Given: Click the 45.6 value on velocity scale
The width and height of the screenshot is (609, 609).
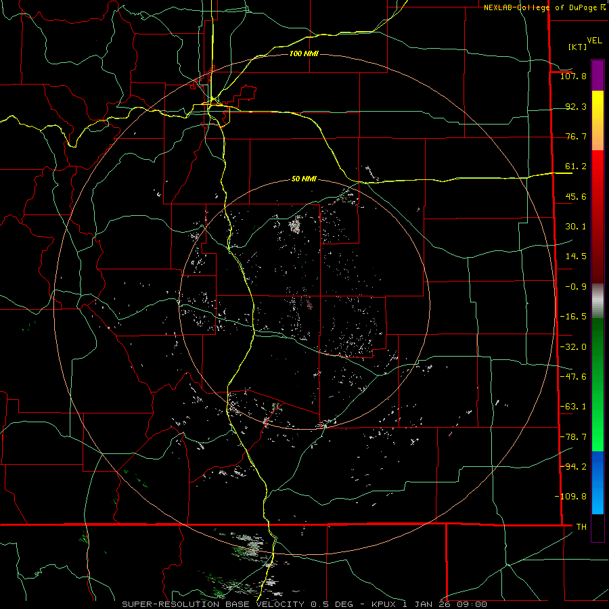Looking at the screenshot, I should (x=576, y=196).
